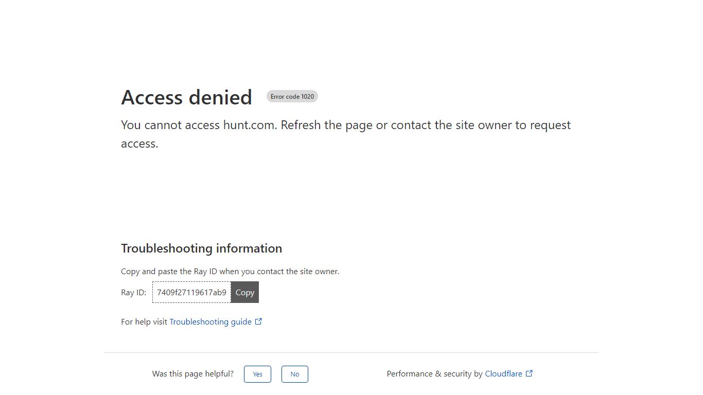703x395 pixels.
Task: Select No for page helpful question
Action: pyautogui.click(x=295, y=374)
